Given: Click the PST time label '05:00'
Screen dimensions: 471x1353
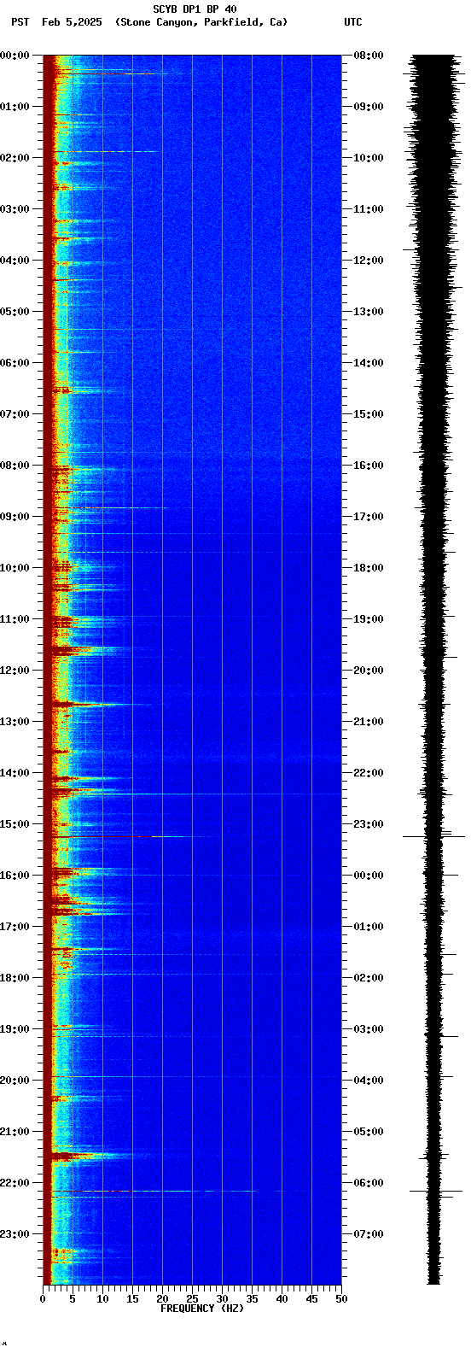Looking at the screenshot, I should click(15, 312).
